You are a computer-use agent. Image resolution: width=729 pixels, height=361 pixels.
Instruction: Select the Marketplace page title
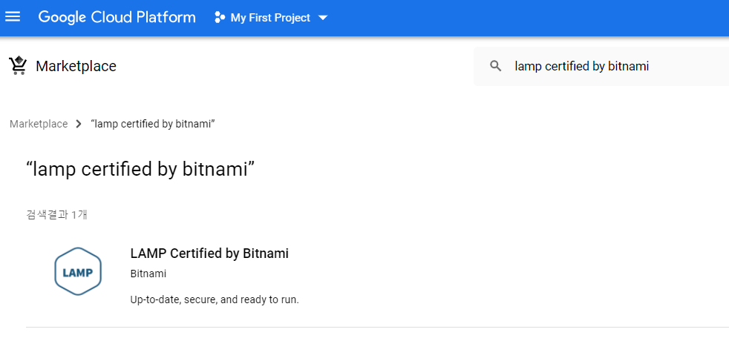point(76,67)
